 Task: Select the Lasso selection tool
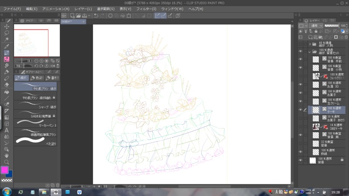coord(7,33)
